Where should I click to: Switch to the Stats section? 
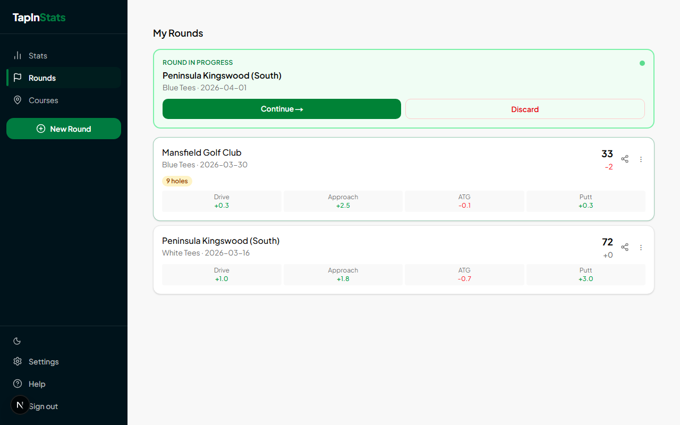[x=37, y=55]
